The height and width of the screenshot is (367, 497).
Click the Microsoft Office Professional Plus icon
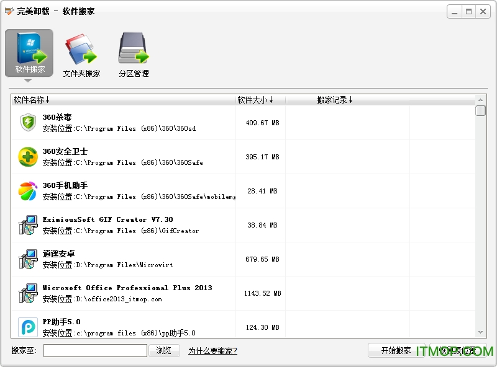click(28, 293)
